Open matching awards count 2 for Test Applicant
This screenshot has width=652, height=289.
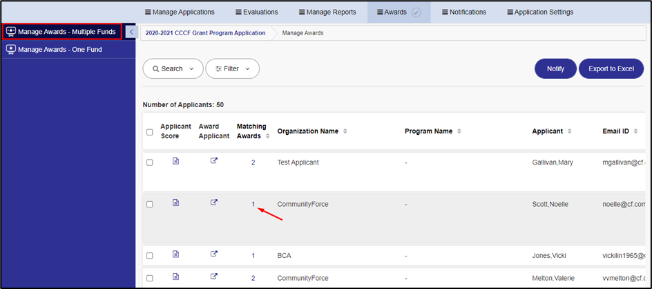point(253,162)
